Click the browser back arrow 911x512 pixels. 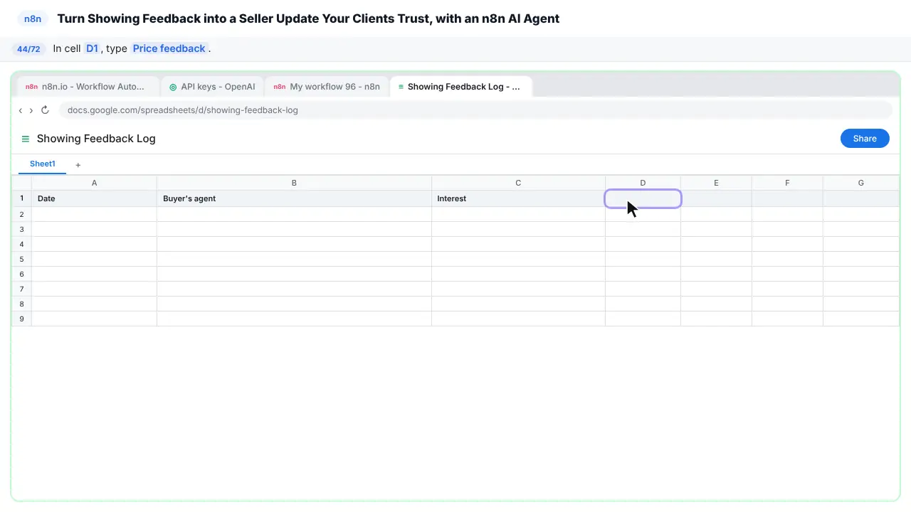click(x=21, y=110)
